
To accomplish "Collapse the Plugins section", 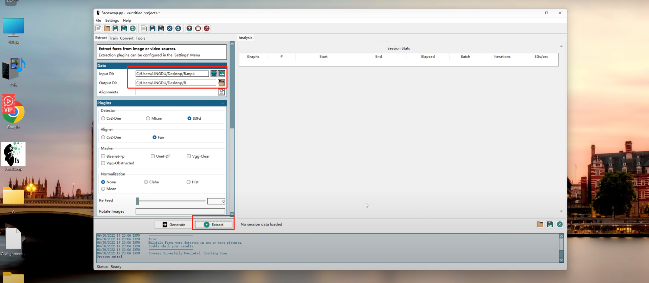I will point(223,103).
